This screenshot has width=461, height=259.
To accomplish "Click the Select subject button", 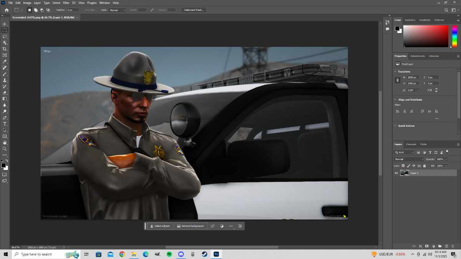I will 160,226.
